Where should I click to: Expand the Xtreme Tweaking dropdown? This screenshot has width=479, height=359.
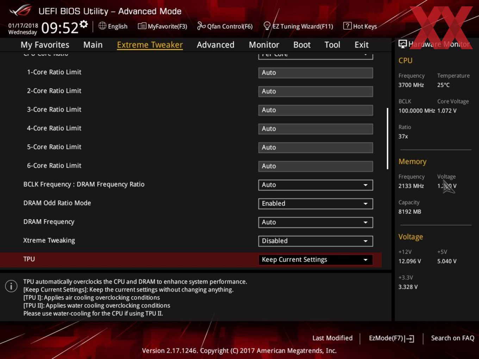click(316, 241)
